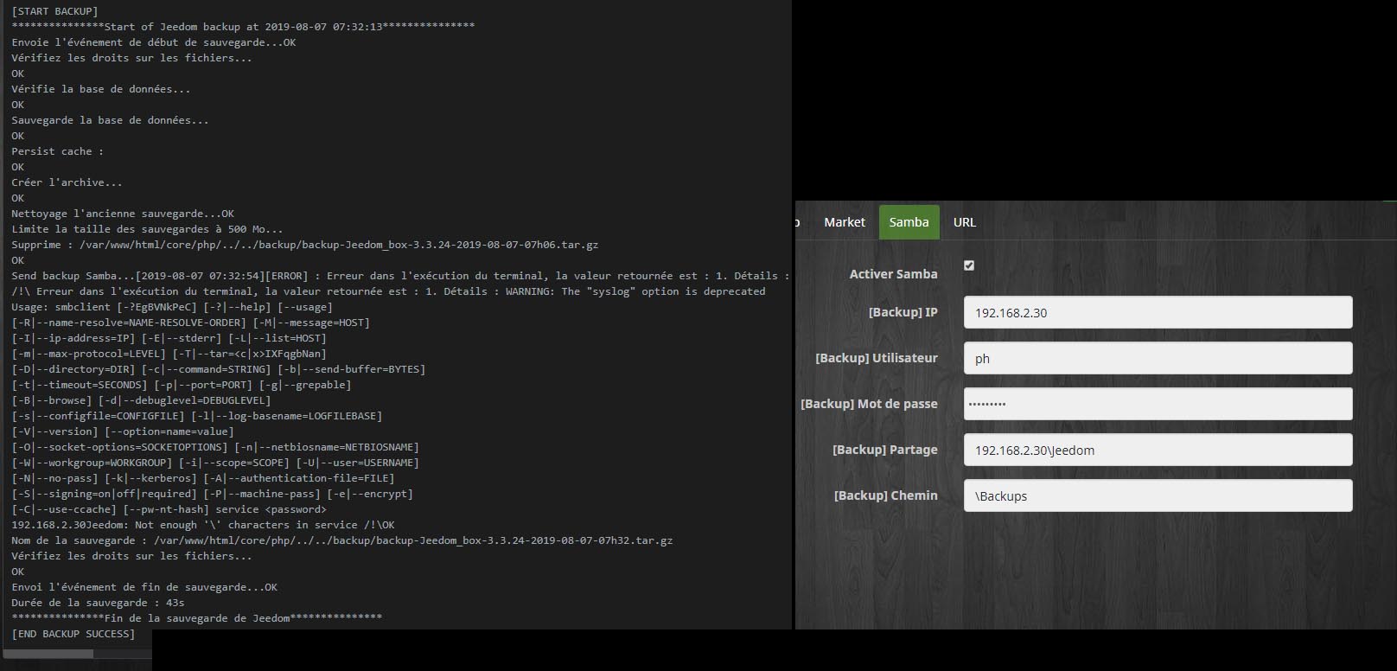Click the "Persist cache :" log line
Screen dimensions: 1397x671
57,151
